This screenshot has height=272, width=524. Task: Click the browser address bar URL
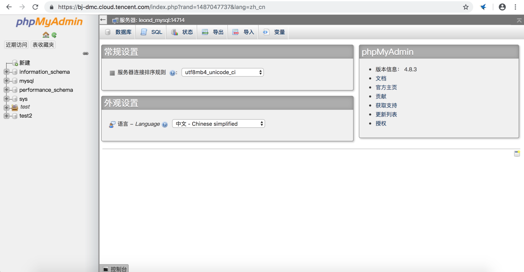point(162,7)
